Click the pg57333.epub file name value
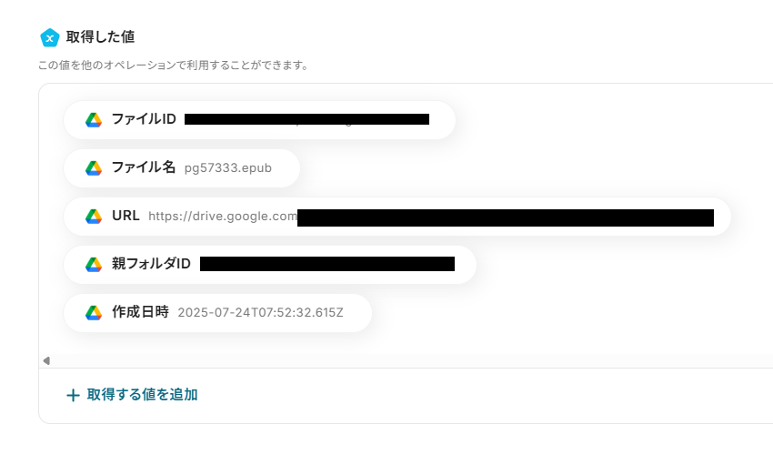 (227, 168)
